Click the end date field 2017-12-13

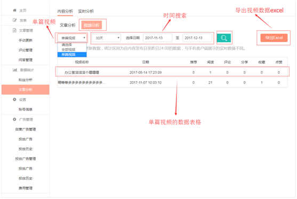197,38
